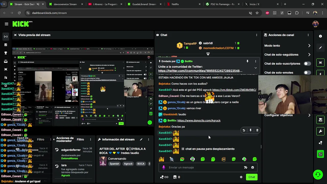Screen dimensions: 327x184
Task: Expand Modo lento options
Action: (x=309, y=46)
